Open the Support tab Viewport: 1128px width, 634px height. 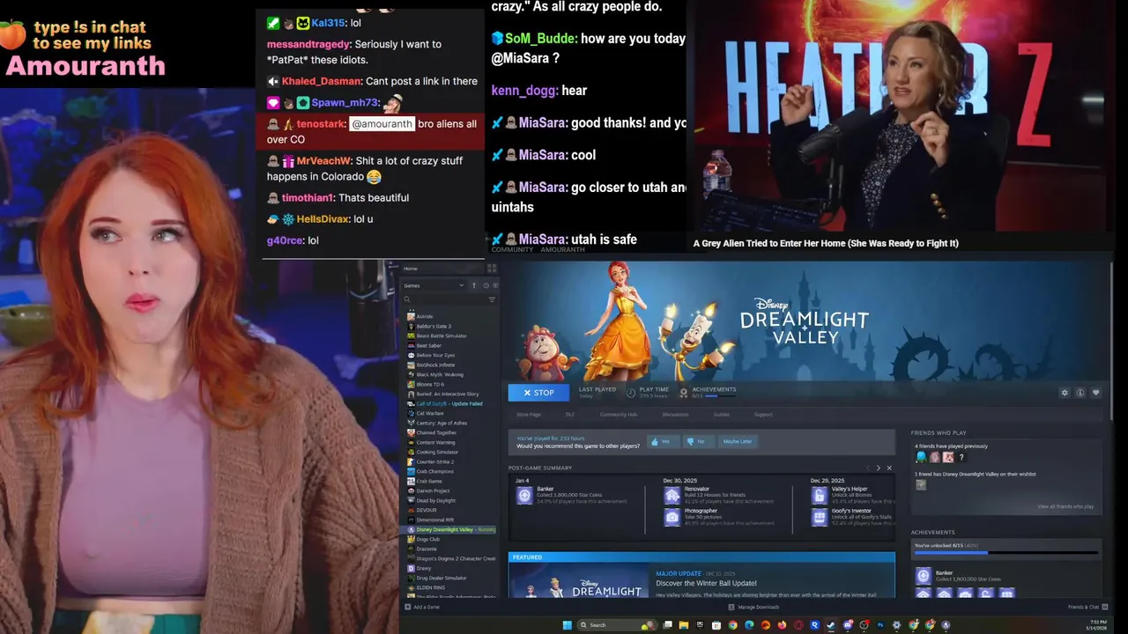(x=763, y=415)
